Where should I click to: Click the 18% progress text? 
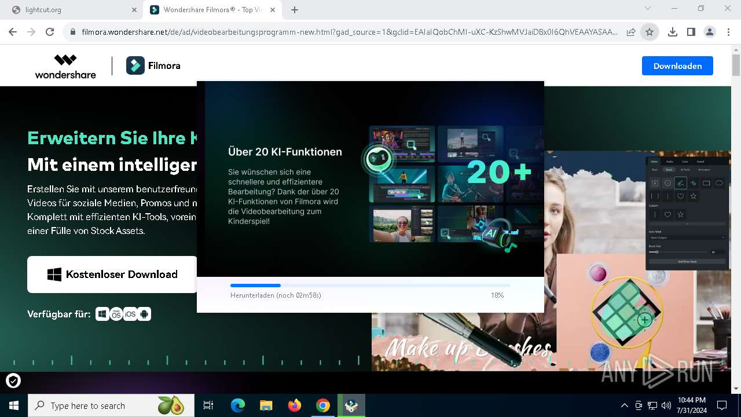[x=497, y=295]
